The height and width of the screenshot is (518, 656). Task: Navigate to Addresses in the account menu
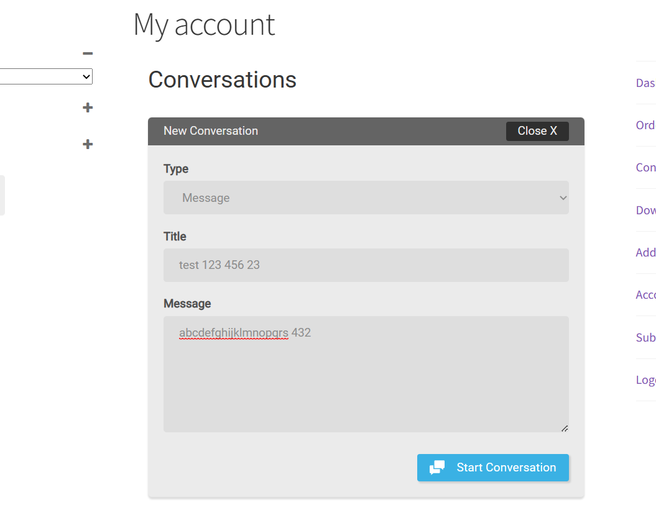pyautogui.click(x=645, y=252)
